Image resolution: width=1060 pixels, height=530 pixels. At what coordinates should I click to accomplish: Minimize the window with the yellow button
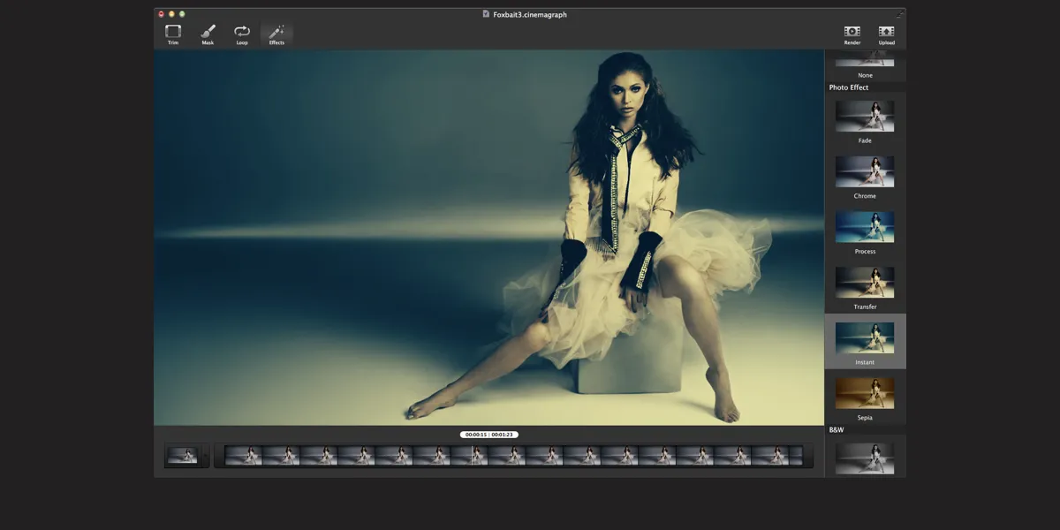(171, 14)
